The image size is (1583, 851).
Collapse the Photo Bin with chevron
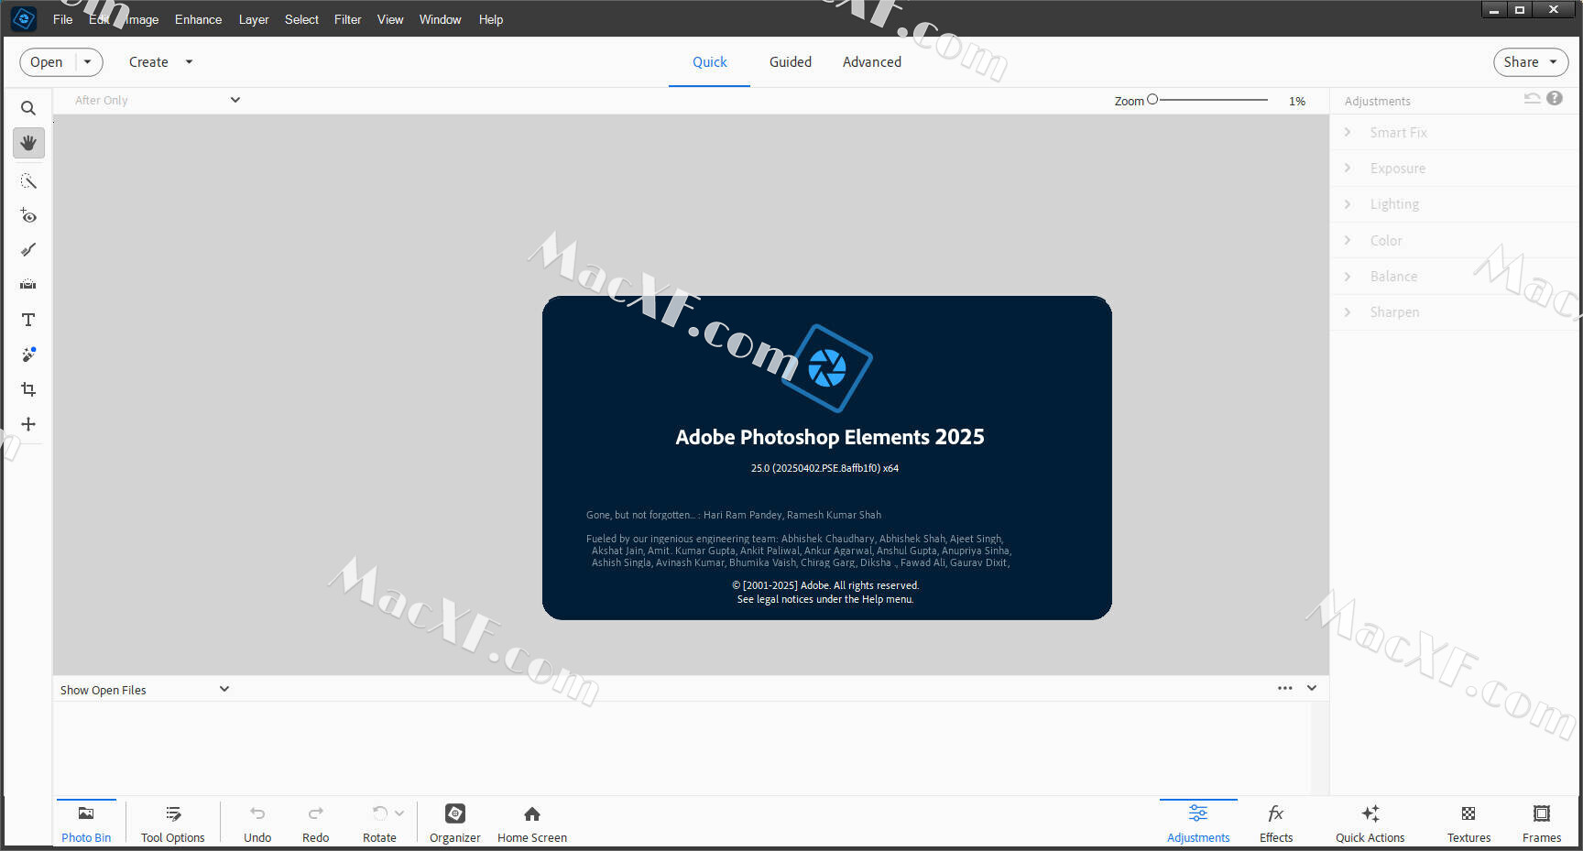[1312, 688]
